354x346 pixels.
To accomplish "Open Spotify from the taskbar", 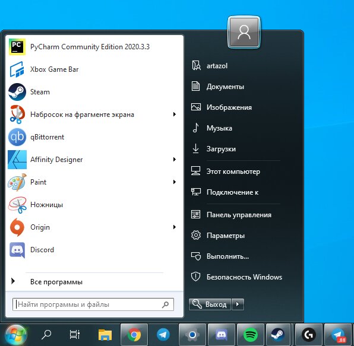I will coord(251,335).
